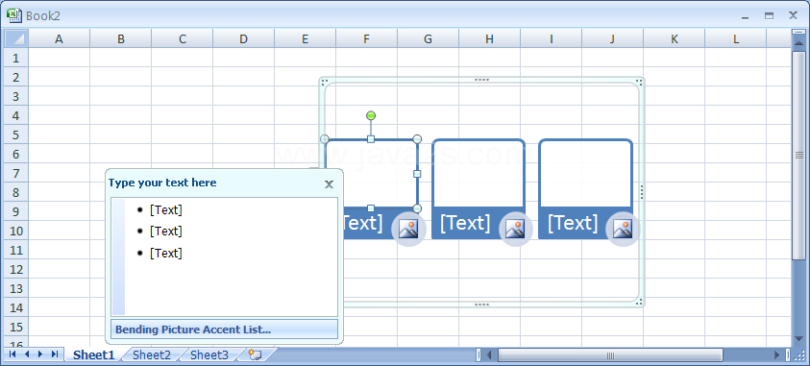
Task: Click the horizontal split box right of scrollbar
Action: (788, 355)
